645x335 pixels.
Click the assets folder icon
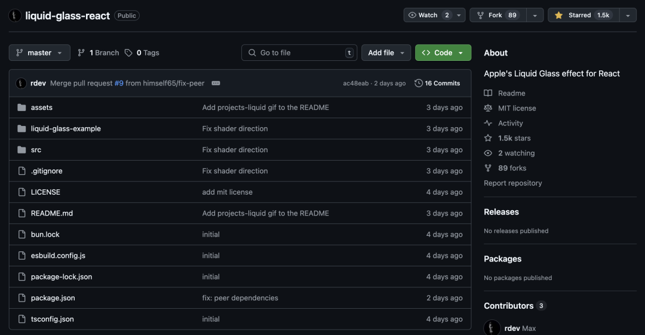point(22,107)
